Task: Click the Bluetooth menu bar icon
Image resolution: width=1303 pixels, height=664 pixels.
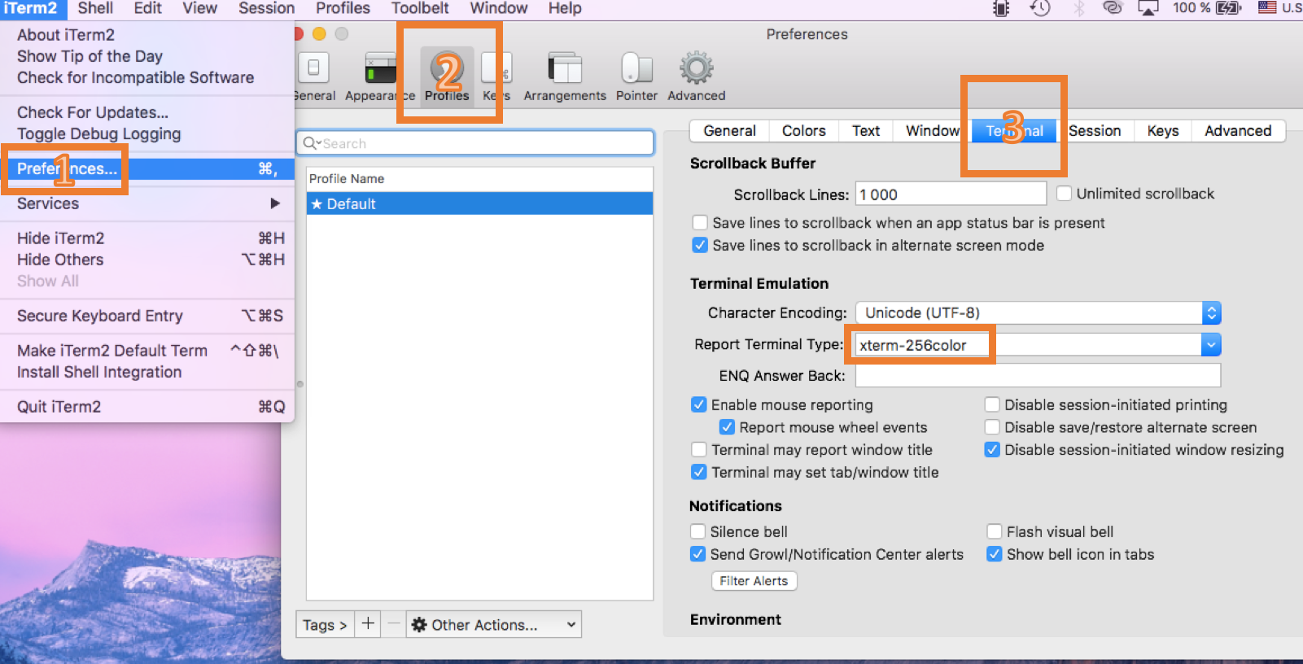Action: point(1079,8)
